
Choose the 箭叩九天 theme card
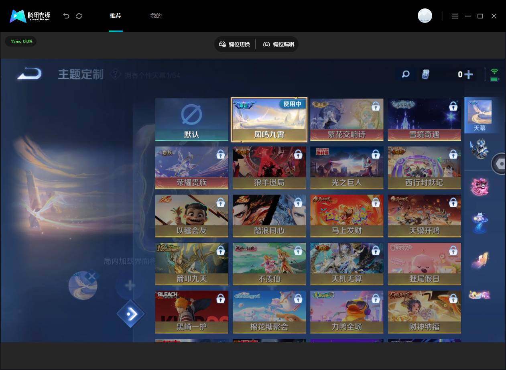(x=192, y=264)
